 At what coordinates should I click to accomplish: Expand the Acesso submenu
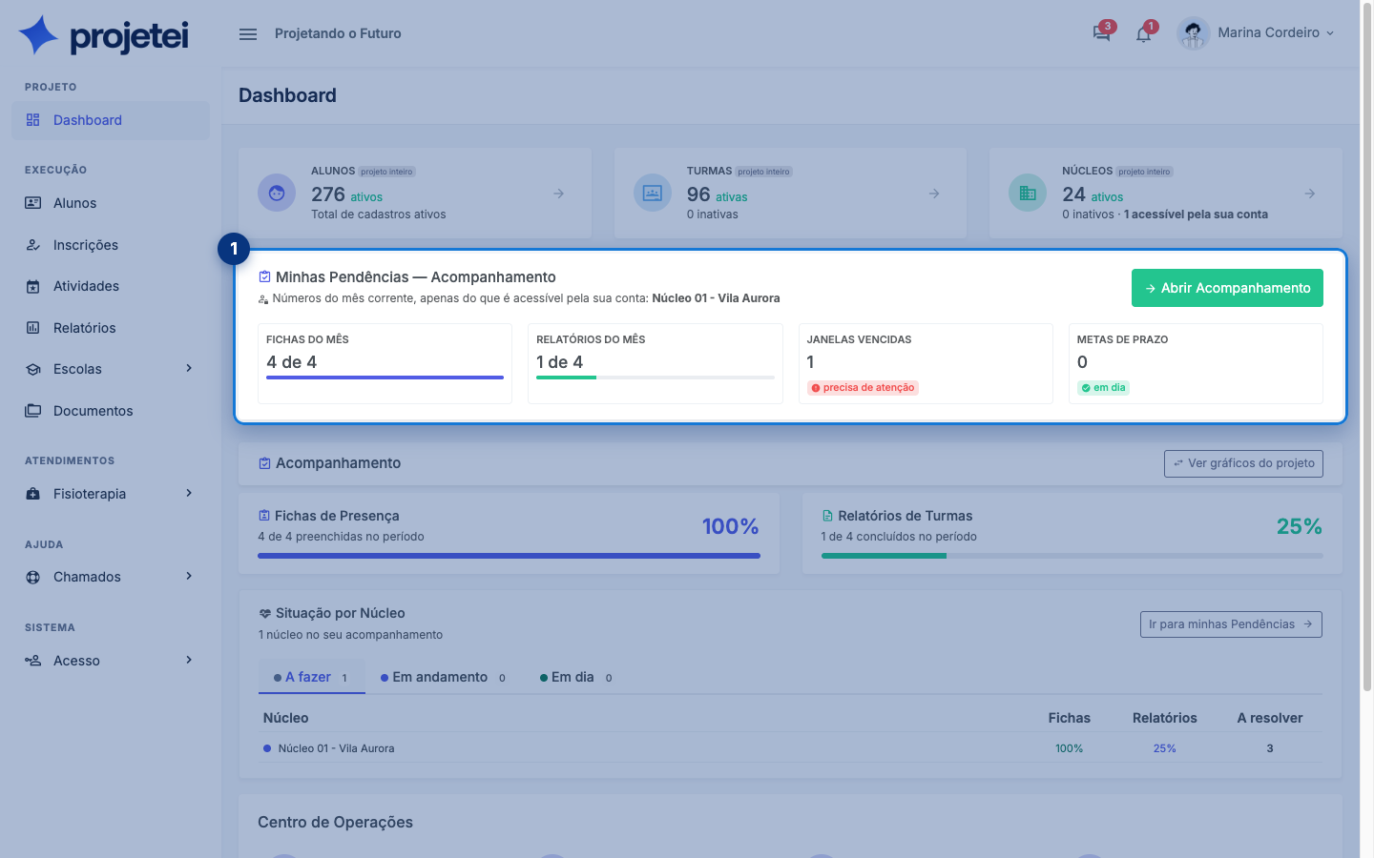(189, 661)
